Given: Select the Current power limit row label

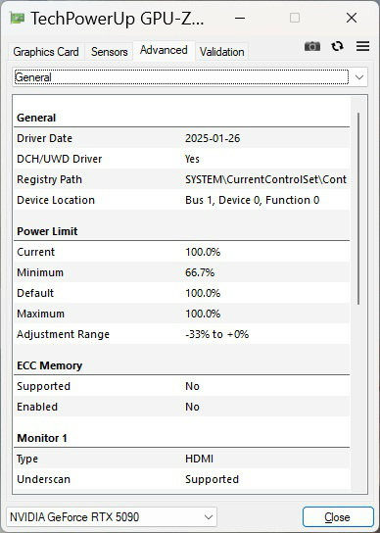Looking at the screenshot, I should tap(35, 252).
